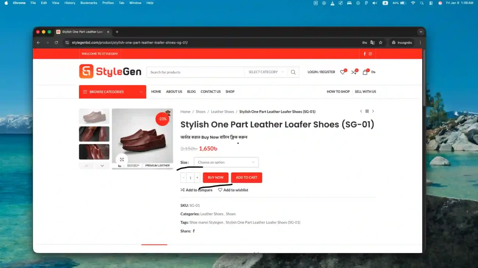Click the Facebook icon in the top bar
This screenshot has width=478, height=268.
[x=365, y=54]
